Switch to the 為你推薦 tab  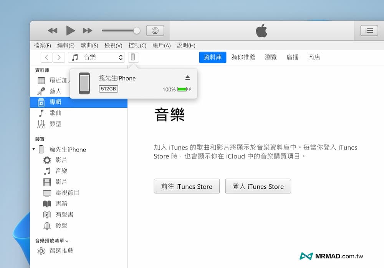pyautogui.click(x=243, y=57)
